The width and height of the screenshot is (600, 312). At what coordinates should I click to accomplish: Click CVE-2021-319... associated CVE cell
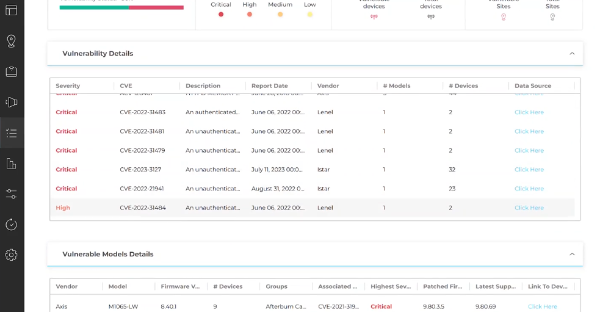pos(339,307)
